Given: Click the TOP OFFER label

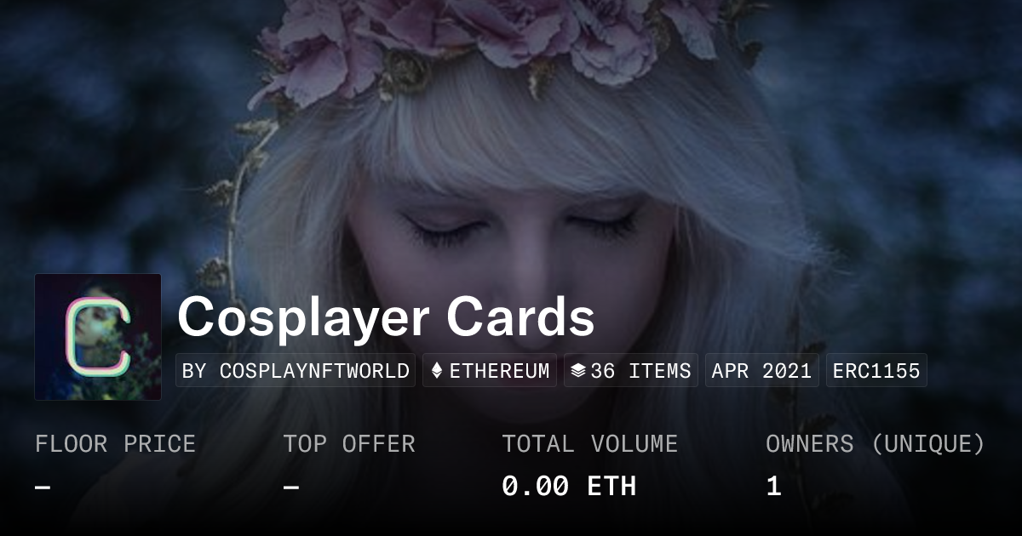Looking at the screenshot, I should point(349,444).
